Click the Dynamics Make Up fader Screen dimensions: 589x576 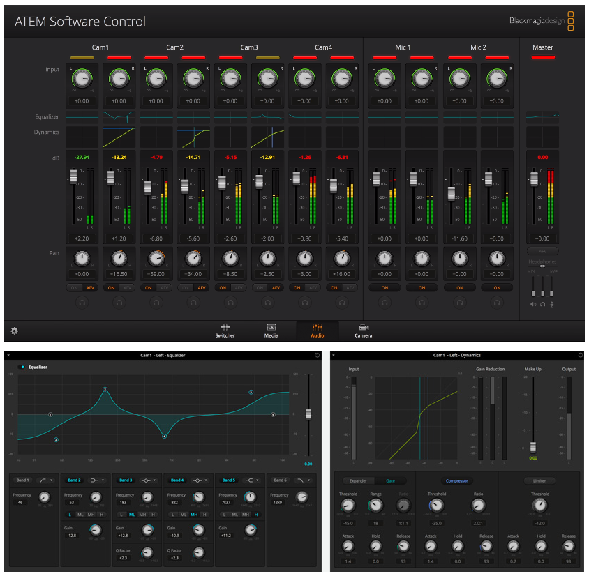click(533, 447)
